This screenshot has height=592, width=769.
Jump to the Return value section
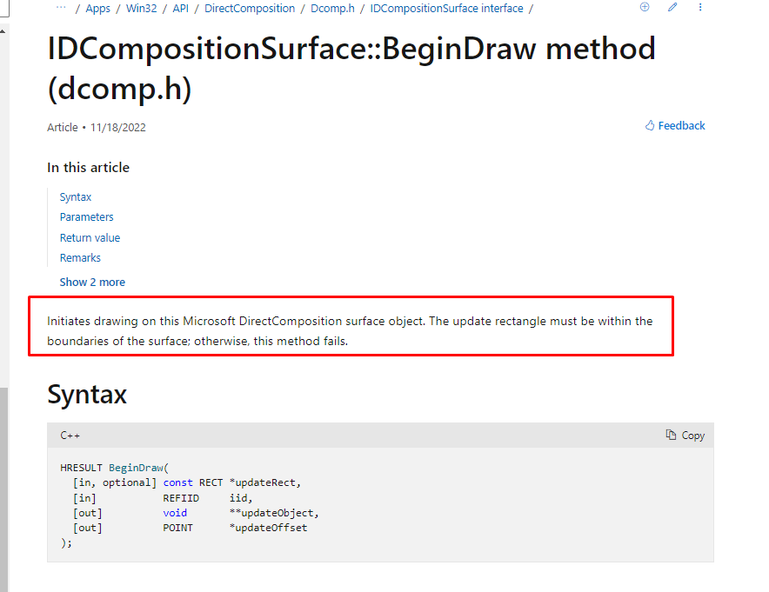coord(90,237)
